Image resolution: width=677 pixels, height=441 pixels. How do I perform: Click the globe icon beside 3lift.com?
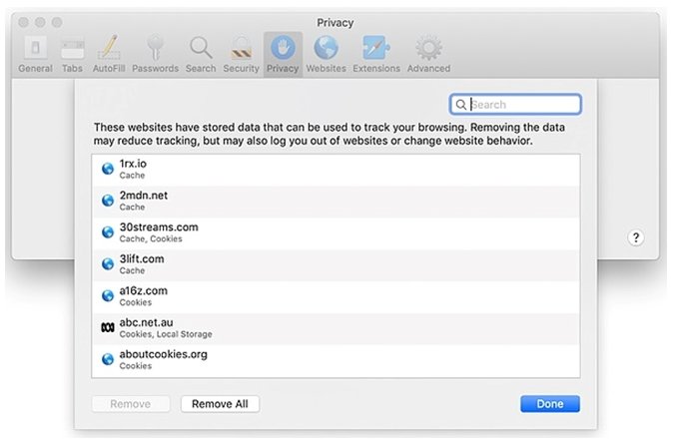[x=108, y=264]
